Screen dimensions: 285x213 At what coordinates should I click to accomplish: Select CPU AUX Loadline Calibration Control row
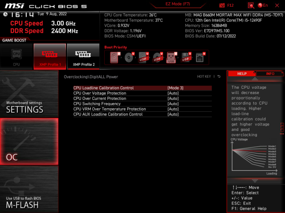(108, 114)
